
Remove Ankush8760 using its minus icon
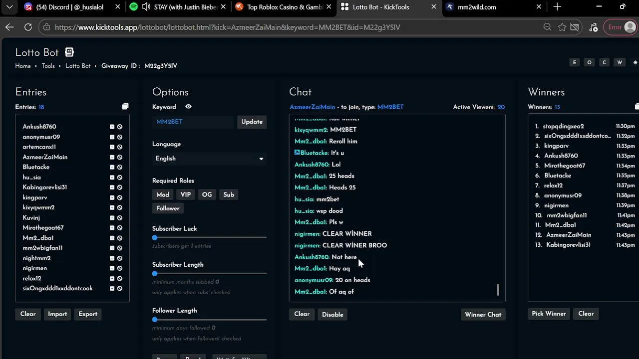(112, 127)
